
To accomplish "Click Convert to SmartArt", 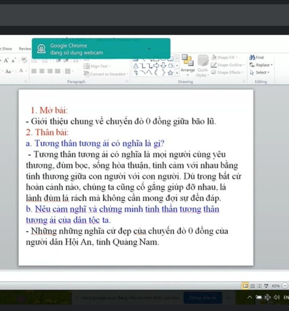I will pos(106,74).
